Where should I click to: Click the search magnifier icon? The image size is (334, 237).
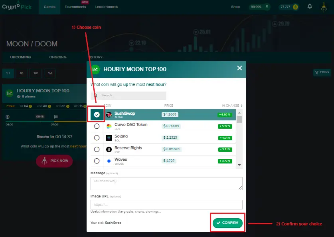[95, 96]
